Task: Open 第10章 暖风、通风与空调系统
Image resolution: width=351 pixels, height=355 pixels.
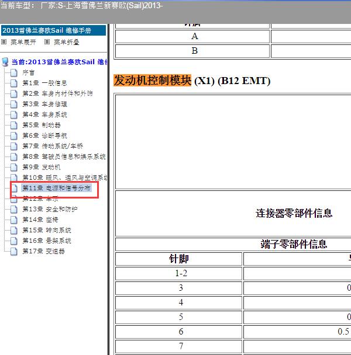Action: pyautogui.click(x=65, y=178)
